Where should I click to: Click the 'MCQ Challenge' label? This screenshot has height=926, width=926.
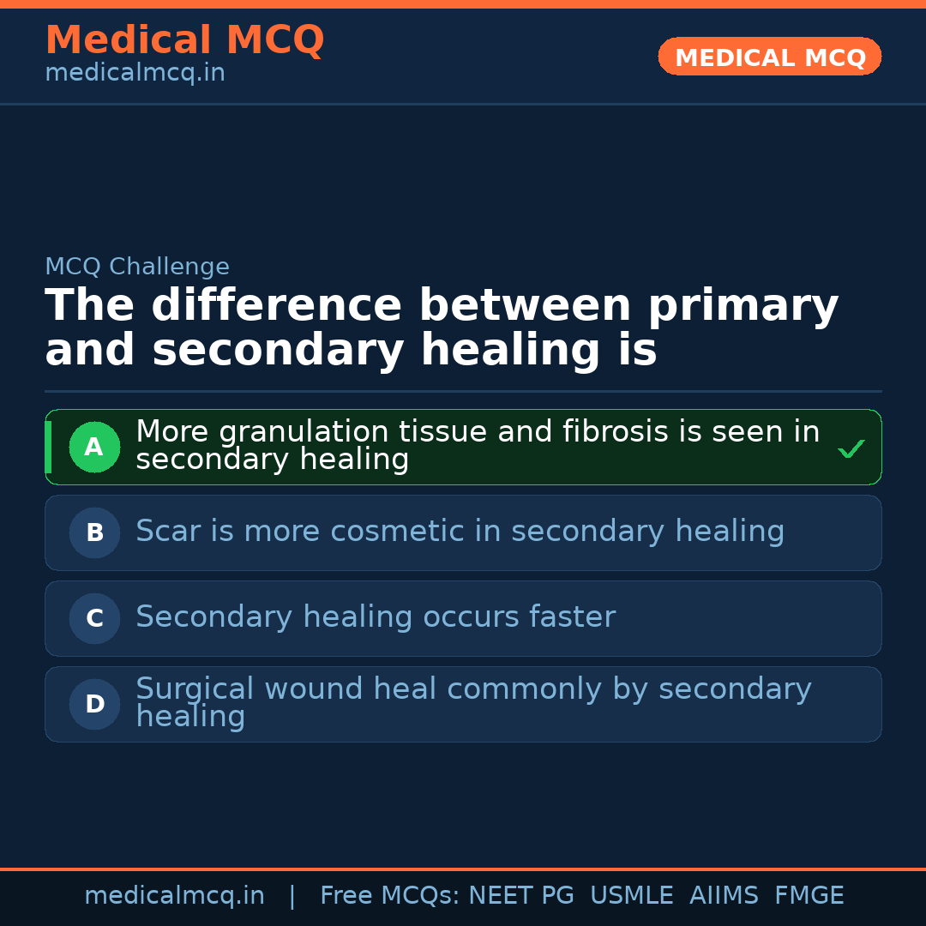coord(137,267)
